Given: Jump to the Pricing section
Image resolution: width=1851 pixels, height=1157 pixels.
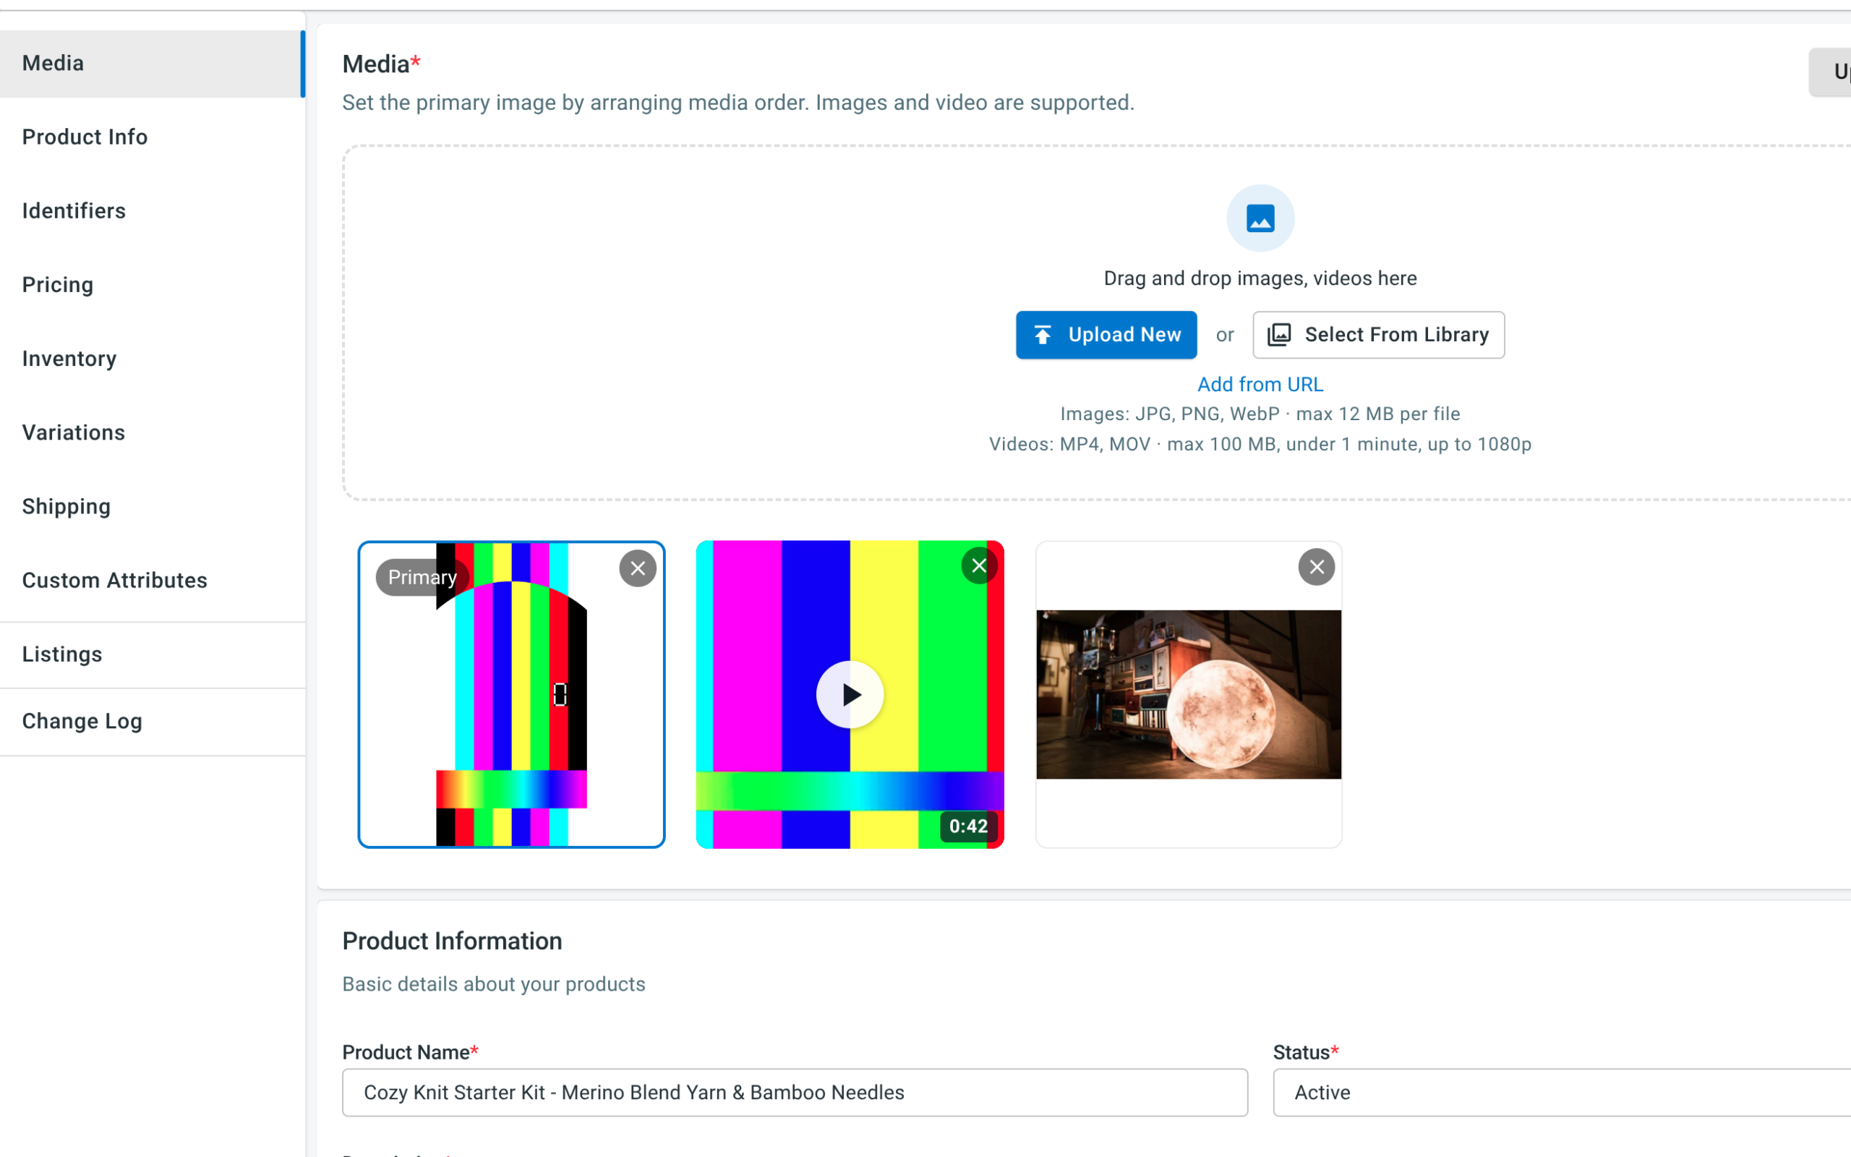Looking at the screenshot, I should coord(153,285).
